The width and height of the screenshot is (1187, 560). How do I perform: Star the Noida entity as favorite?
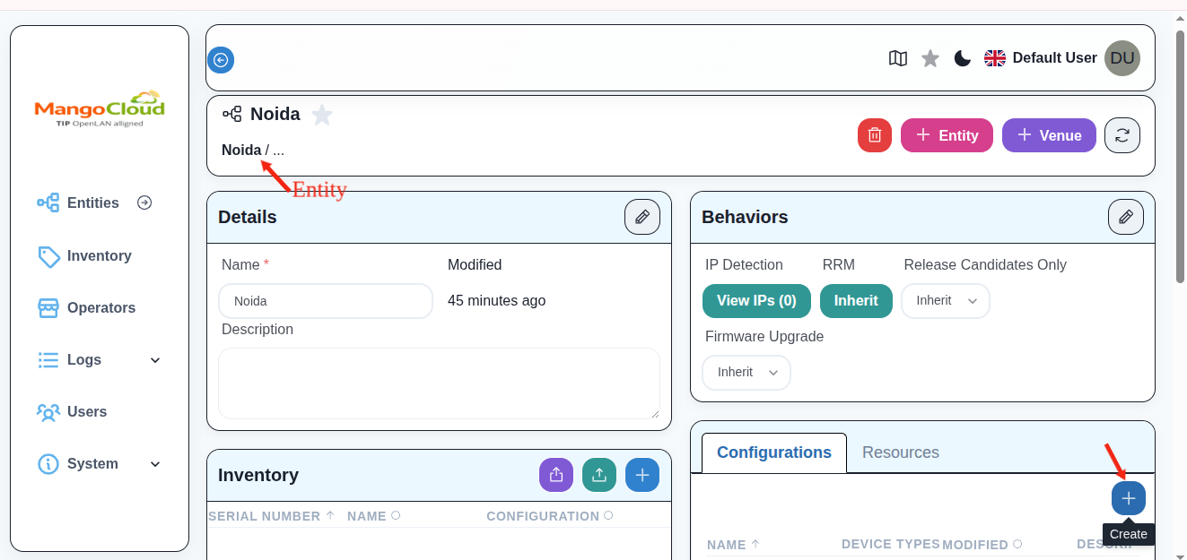point(321,114)
